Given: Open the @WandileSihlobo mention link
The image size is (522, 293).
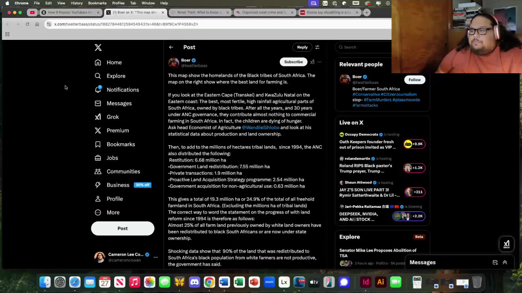Looking at the screenshot, I should click(x=261, y=127).
